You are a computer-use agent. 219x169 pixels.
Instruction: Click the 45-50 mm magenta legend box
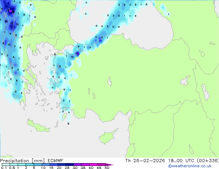(102, 165)
